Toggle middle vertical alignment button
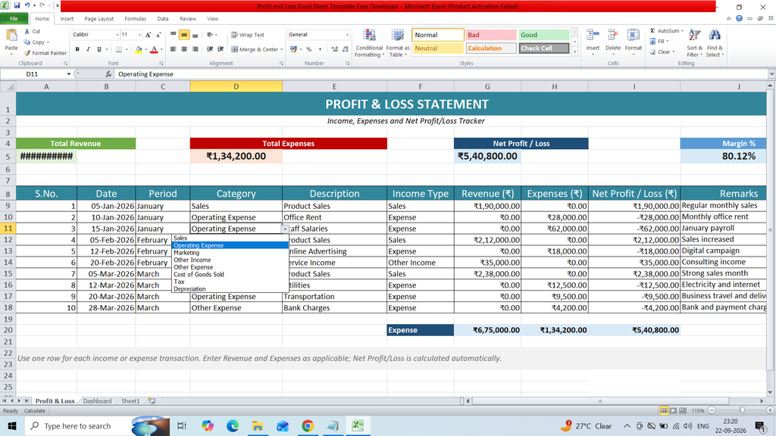 point(184,35)
